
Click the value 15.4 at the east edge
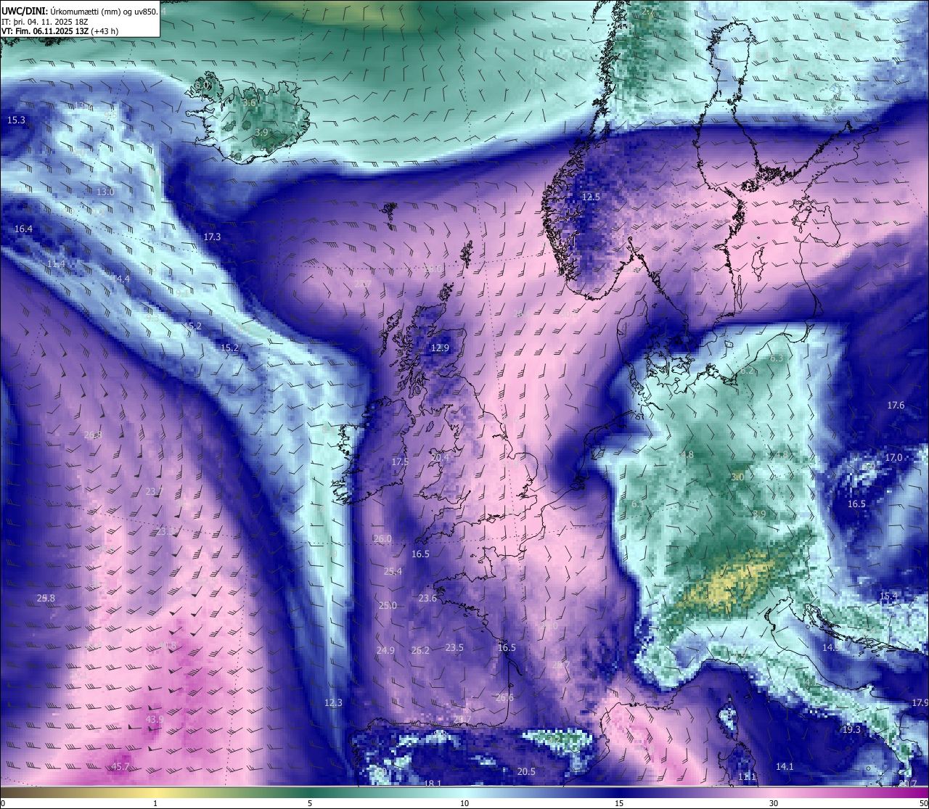pyautogui.click(x=888, y=596)
